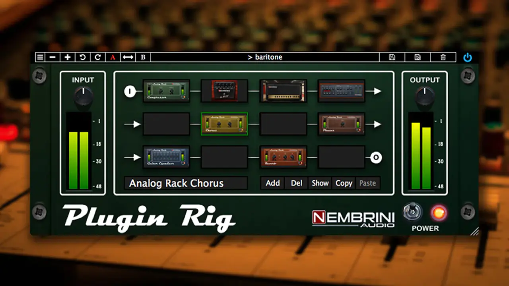The image size is (509, 286).
Task: Click the minus zoom-out icon
Action: coord(53,57)
